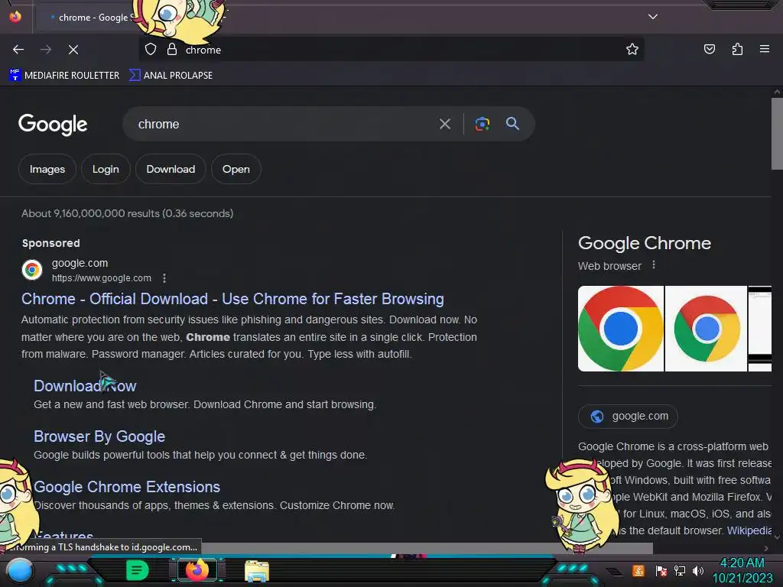Click the scroll right arrow of horizontal scrollbar
Screen dimensions: 783x587
(x=766, y=548)
